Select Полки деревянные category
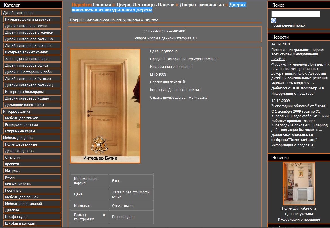The height and width of the screenshot is (228, 330). tap(32, 144)
